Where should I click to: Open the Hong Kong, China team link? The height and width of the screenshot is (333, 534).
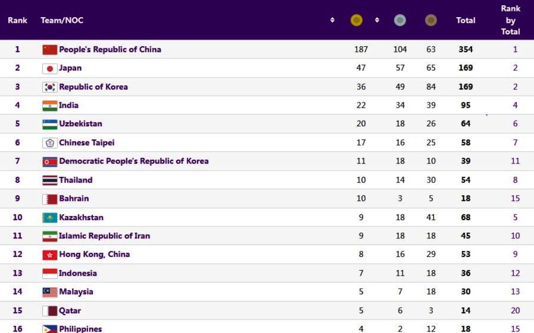(x=94, y=254)
